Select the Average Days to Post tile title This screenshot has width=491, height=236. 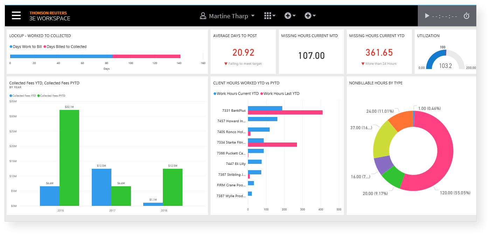pos(235,36)
